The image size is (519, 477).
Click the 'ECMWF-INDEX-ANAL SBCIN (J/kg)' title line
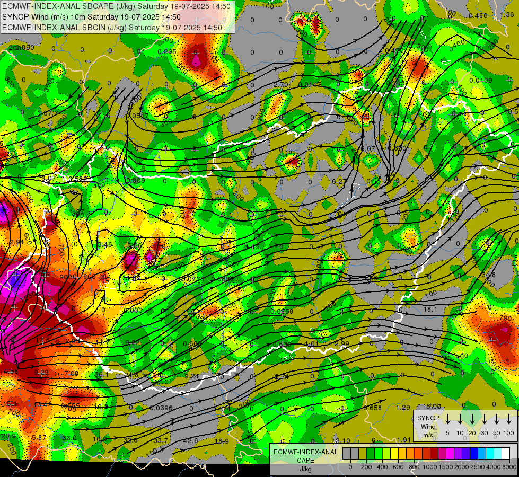click(112, 28)
